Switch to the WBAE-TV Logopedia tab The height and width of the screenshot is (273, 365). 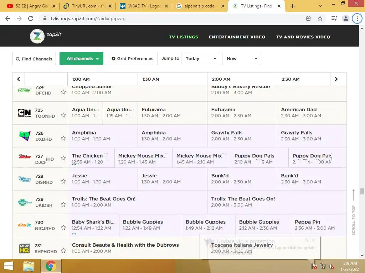click(144, 6)
